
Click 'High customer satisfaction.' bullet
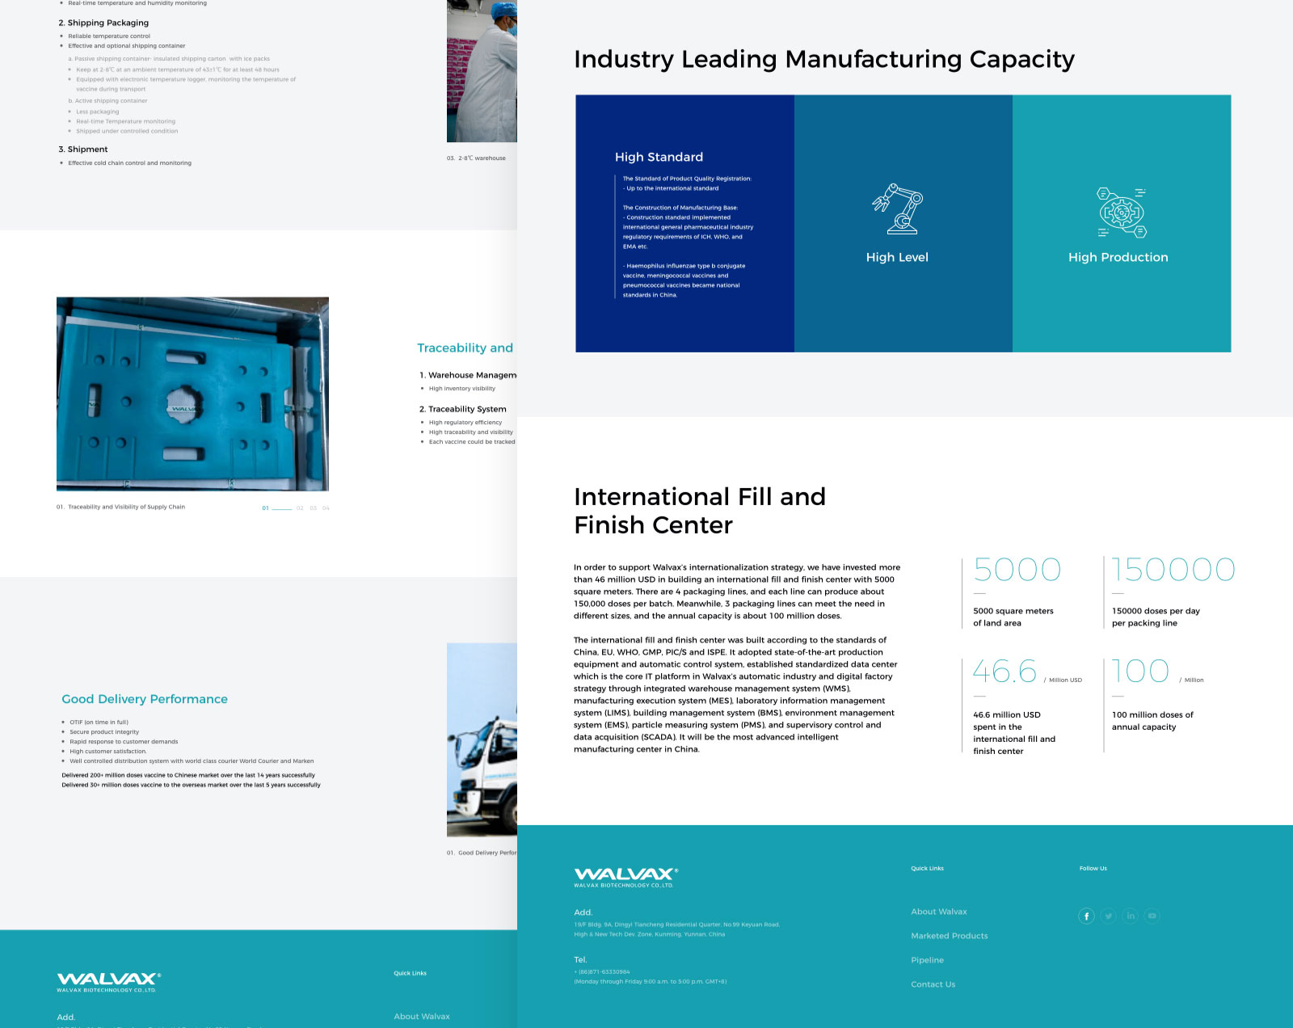coord(108,752)
